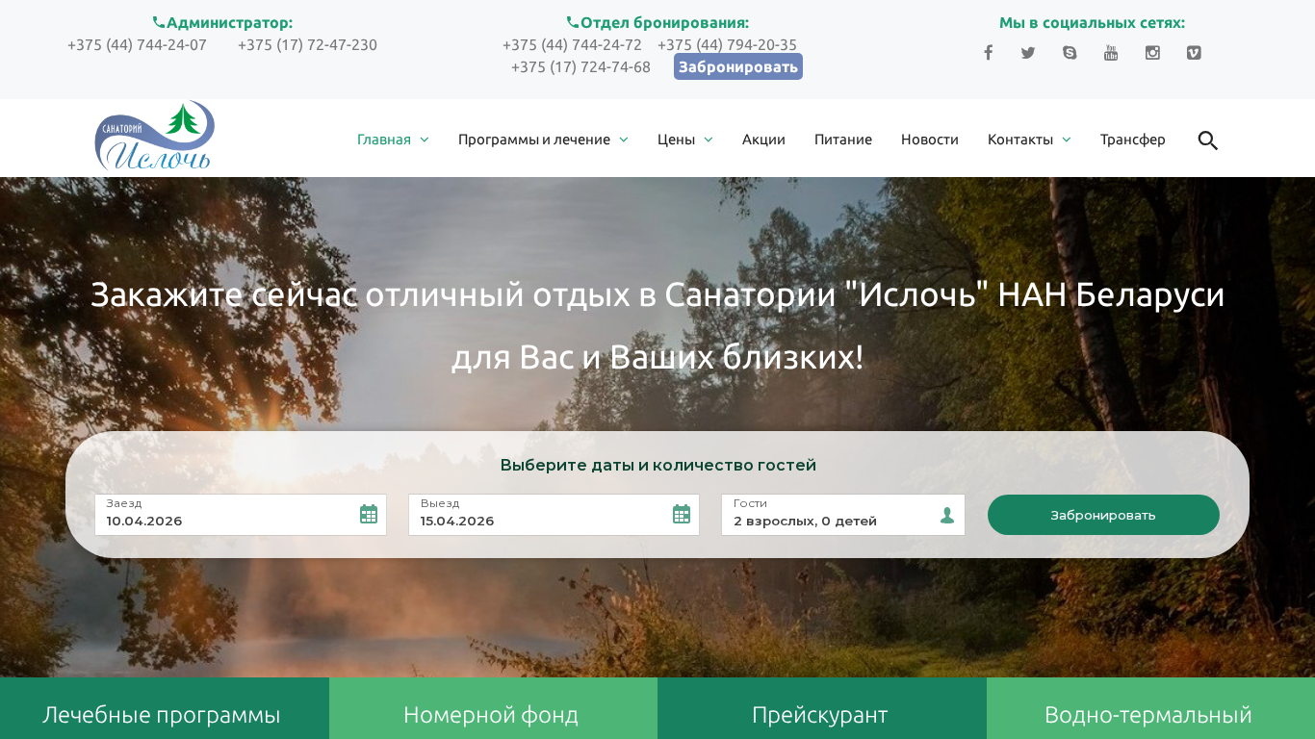
Task: Click the 'Администратор:' label
Action: pyautogui.click(x=230, y=23)
